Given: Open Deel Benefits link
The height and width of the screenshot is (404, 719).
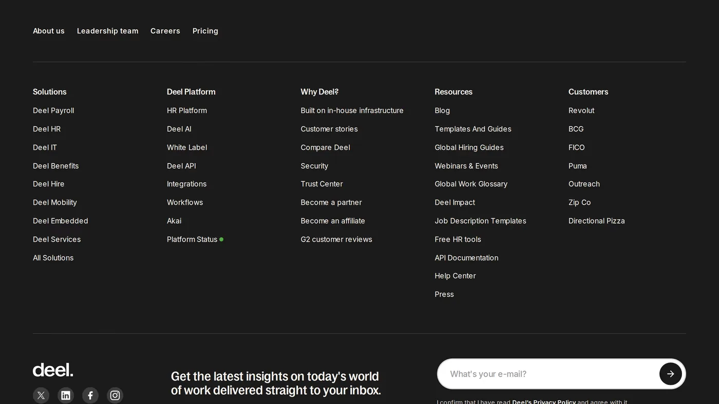Looking at the screenshot, I should (55, 166).
